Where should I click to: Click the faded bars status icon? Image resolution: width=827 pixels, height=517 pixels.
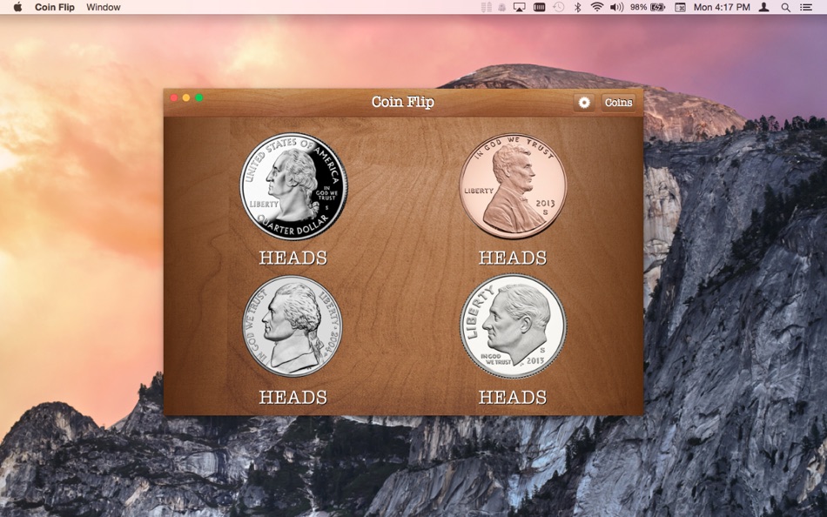click(x=487, y=7)
